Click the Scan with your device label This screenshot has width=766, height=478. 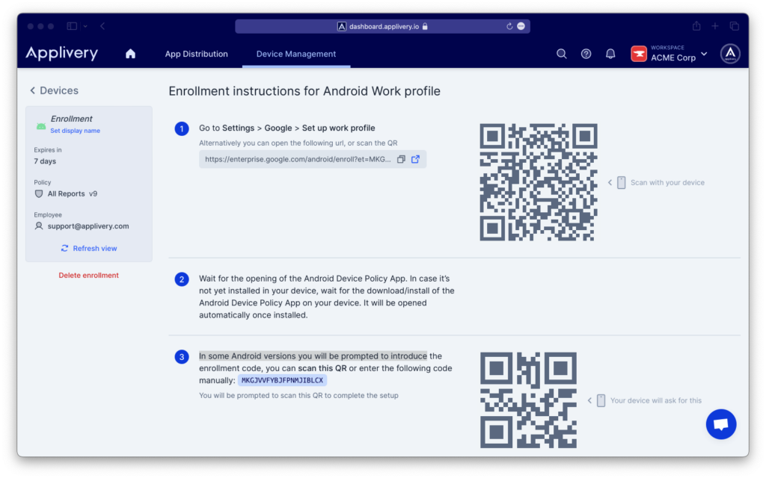[667, 182]
